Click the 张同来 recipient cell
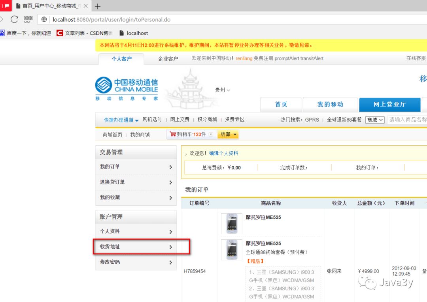427x302 pixels. [334, 271]
